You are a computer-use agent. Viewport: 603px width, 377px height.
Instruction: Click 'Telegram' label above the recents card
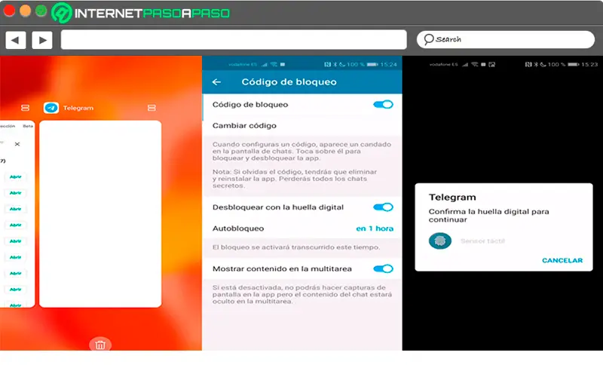pyautogui.click(x=78, y=108)
